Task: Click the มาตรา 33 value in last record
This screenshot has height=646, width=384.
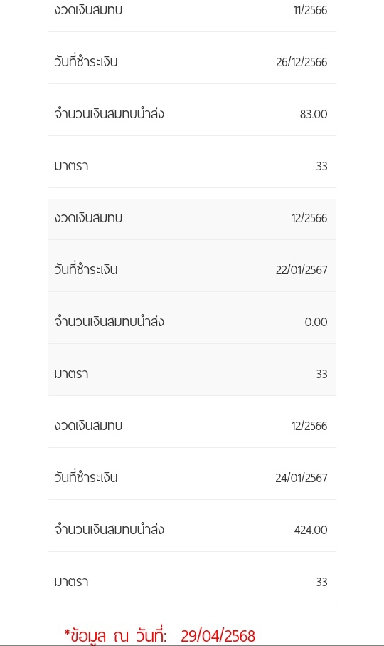Action: (x=321, y=582)
